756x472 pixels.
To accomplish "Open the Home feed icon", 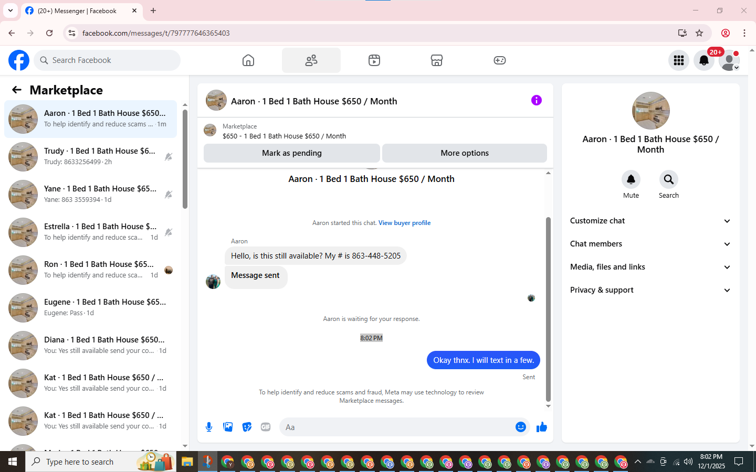I will pos(248,60).
